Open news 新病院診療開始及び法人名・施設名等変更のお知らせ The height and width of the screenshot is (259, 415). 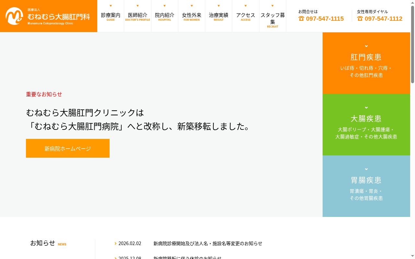pyautogui.click(x=208, y=243)
